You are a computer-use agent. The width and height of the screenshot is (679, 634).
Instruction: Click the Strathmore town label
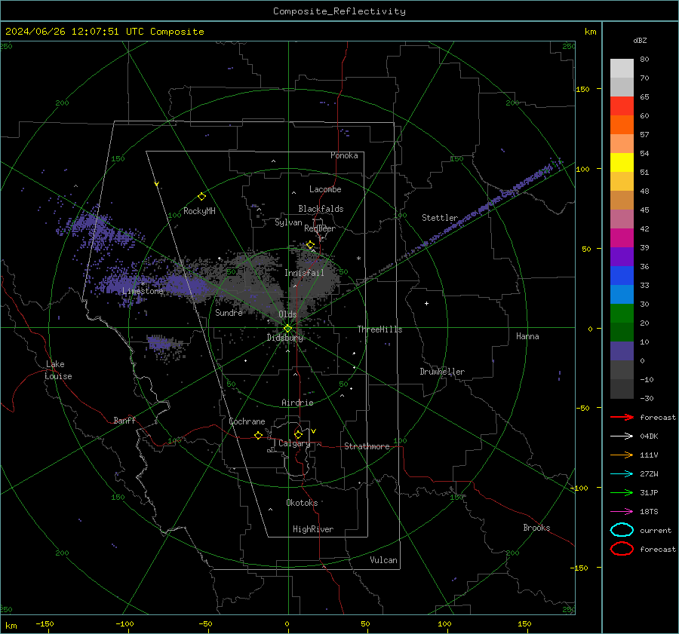(x=367, y=446)
